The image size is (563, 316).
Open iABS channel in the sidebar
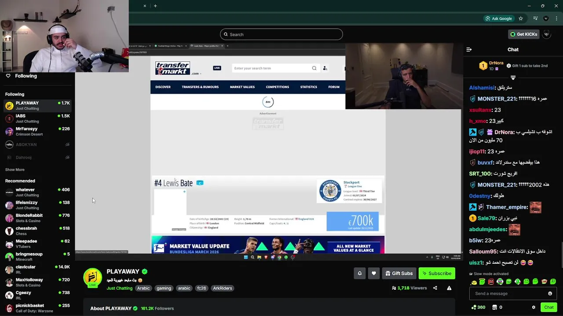coord(37,118)
